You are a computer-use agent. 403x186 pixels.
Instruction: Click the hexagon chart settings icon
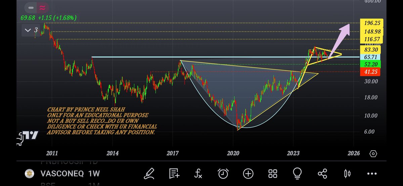click(373, 154)
